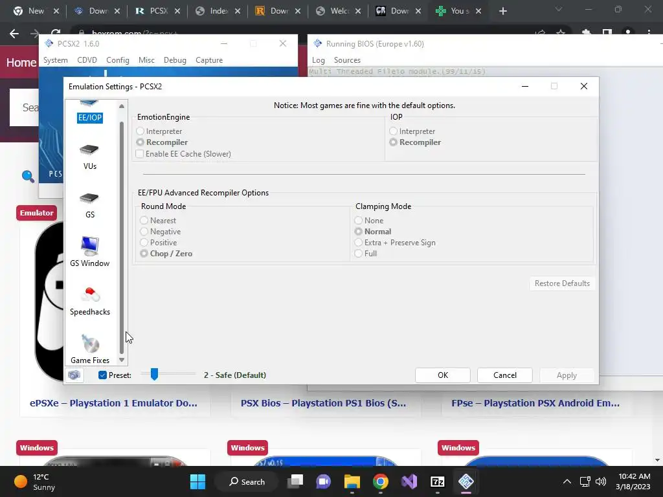Screen dimensions: 663x497
Task: Open 7-Zip from the taskbar
Action: [437, 481]
